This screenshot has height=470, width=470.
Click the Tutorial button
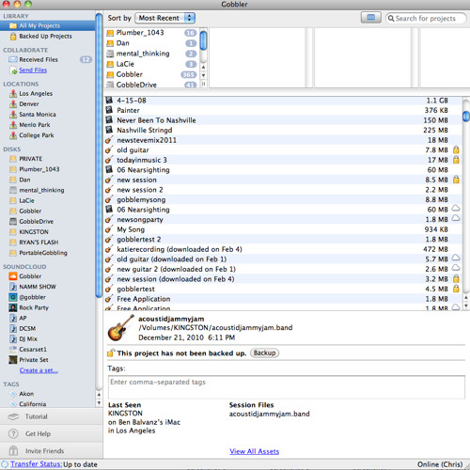pyautogui.click(x=52, y=416)
